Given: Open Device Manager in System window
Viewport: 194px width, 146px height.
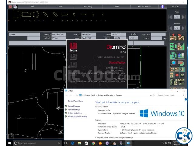Looking at the screenshot, I should point(74,106).
